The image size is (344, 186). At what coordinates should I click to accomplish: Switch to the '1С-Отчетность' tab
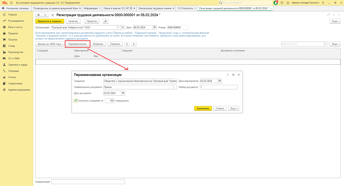[185, 8]
